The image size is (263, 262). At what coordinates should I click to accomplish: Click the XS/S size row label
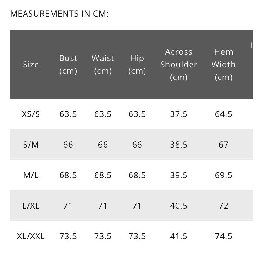pyautogui.click(x=31, y=114)
